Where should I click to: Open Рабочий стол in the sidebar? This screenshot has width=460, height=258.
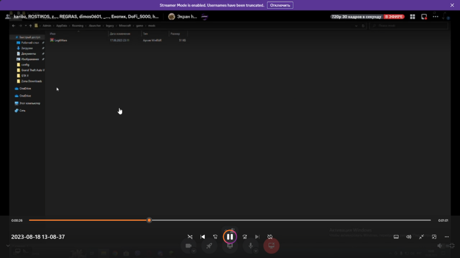[30, 43]
